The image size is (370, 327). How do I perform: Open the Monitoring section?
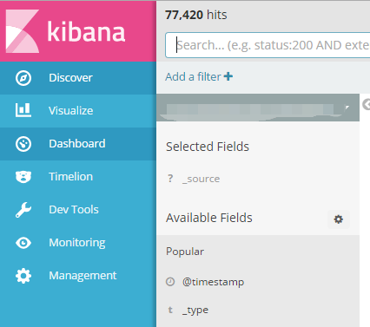click(x=78, y=243)
